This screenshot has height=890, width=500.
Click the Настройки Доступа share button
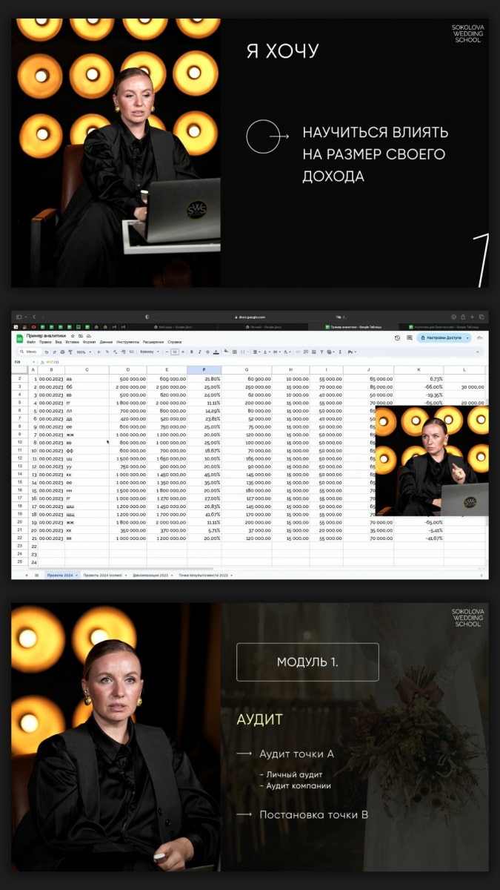443,337
